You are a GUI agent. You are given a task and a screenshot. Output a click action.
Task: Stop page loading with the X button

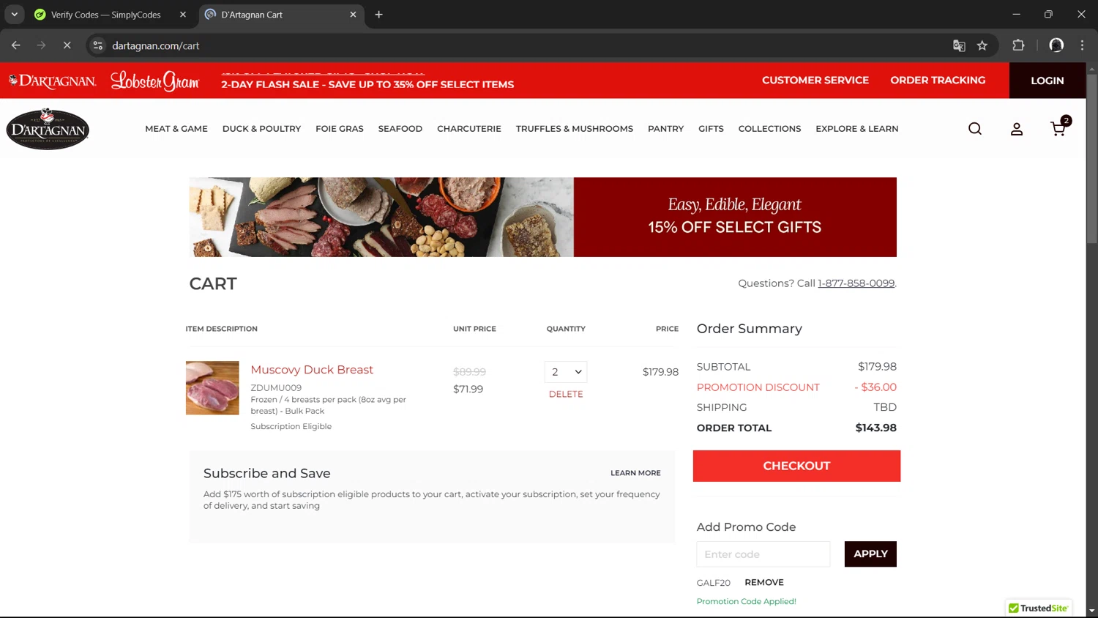click(67, 45)
